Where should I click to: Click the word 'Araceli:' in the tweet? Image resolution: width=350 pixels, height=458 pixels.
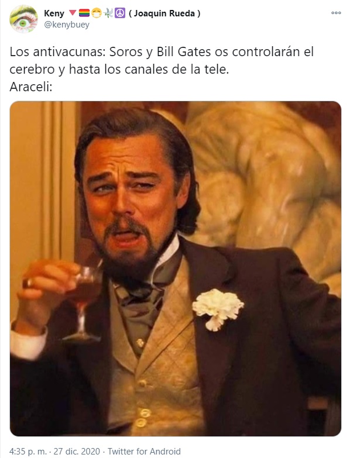coord(31,87)
